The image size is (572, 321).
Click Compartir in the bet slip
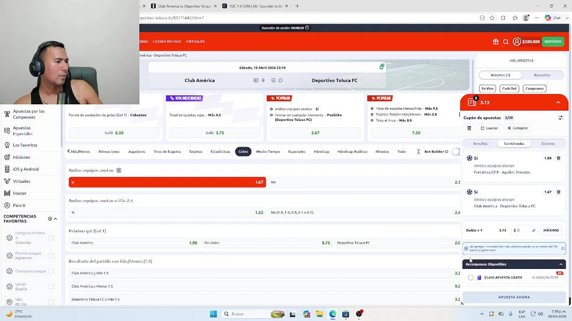pos(517,128)
